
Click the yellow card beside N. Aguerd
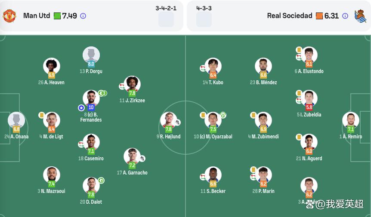[x=299, y=137]
